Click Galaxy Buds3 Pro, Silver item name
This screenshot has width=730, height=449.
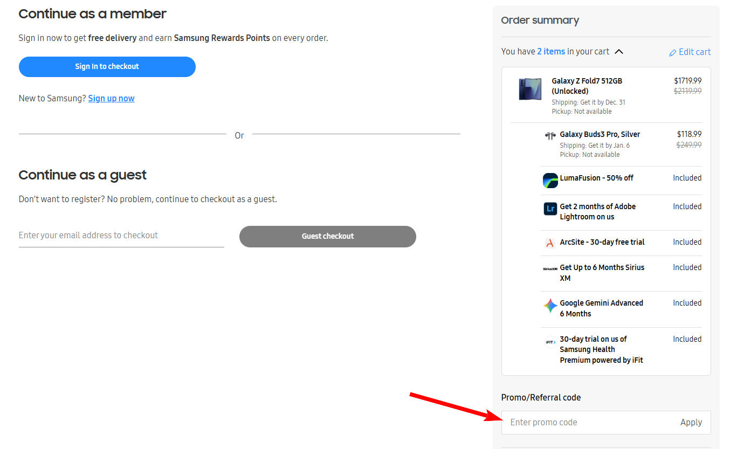(x=600, y=134)
